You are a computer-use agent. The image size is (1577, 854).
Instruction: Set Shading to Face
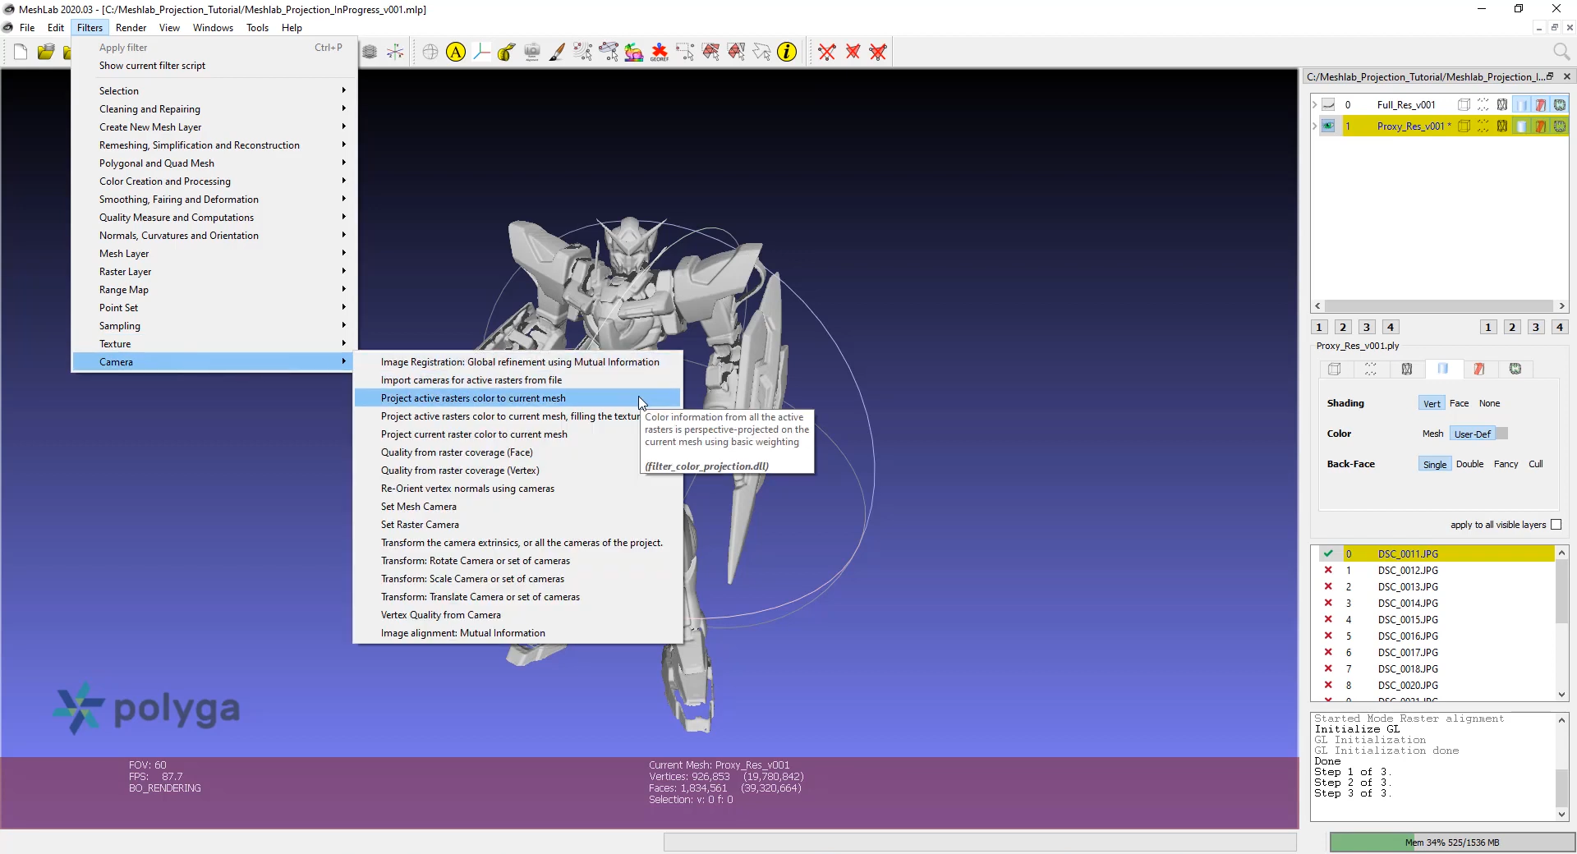tap(1460, 403)
